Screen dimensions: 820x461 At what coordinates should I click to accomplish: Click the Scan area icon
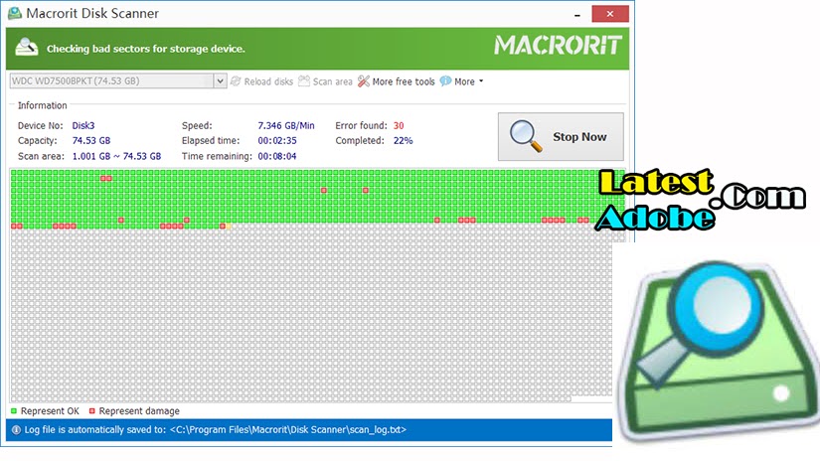(x=304, y=81)
